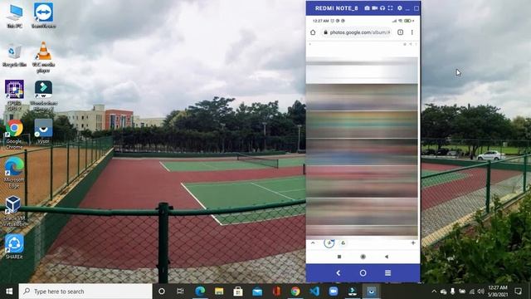The height and width of the screenshot is (299, 531).
Task: Select VLC media player desktop icon
Action: tap(44, 57)
